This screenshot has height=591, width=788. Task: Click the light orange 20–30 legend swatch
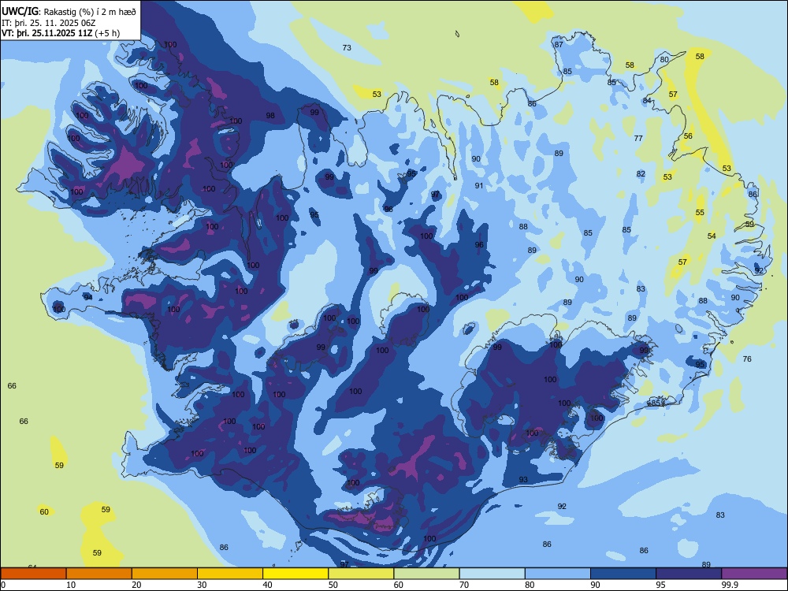pos(165,574)
